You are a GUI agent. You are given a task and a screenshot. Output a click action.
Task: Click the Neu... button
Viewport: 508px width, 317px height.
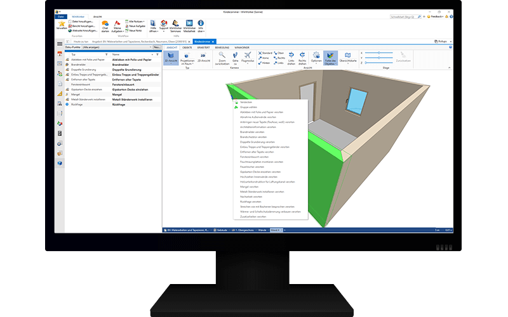(156, 48)
